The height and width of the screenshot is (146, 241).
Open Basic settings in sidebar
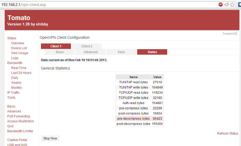11,106
